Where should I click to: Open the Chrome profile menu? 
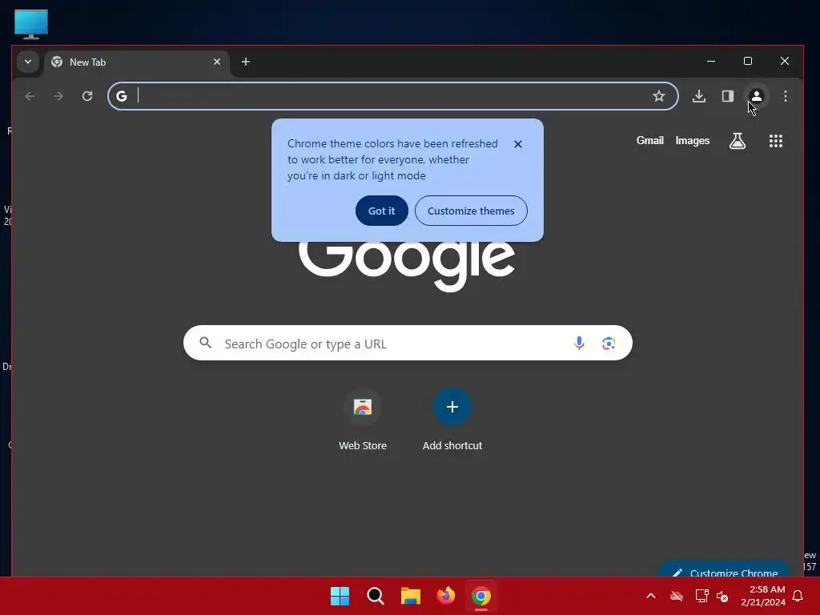tap(756, 96)
